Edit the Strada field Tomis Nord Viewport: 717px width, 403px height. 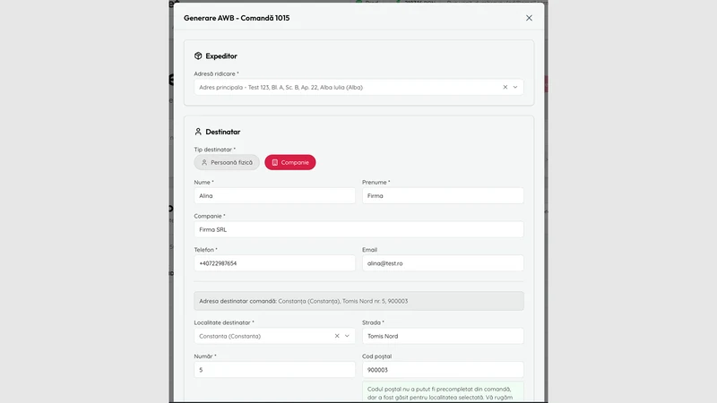[x=443, y=336]
